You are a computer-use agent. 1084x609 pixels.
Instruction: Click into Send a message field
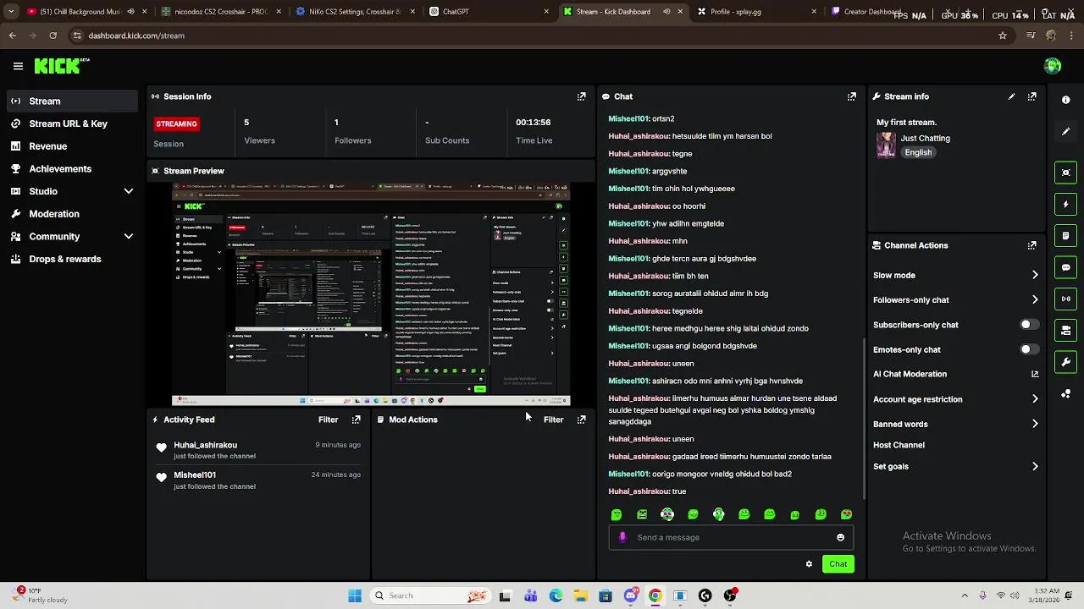pos(731,537)
